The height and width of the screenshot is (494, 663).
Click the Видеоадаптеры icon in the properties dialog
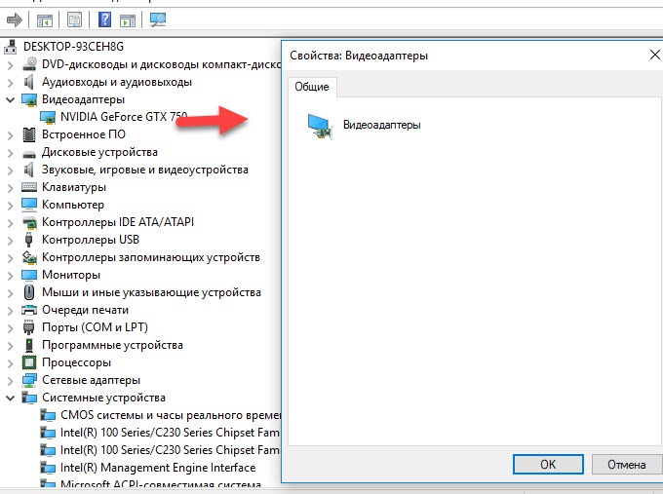tap(320, 125)
